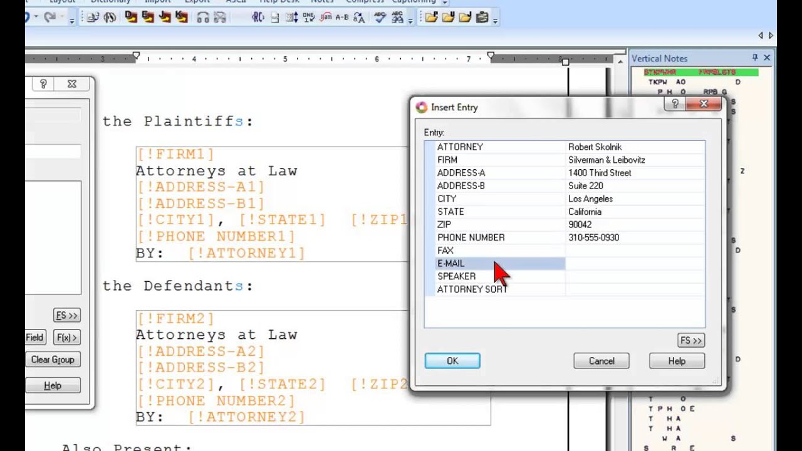Click the right document tab-scroll arrow
This screenshot has height=451, width=802.
pos(771,36)
